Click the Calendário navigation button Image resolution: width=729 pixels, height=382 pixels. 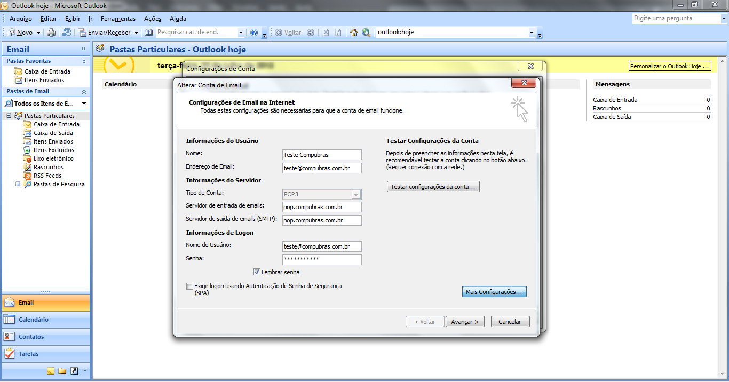tap(46, 320)
